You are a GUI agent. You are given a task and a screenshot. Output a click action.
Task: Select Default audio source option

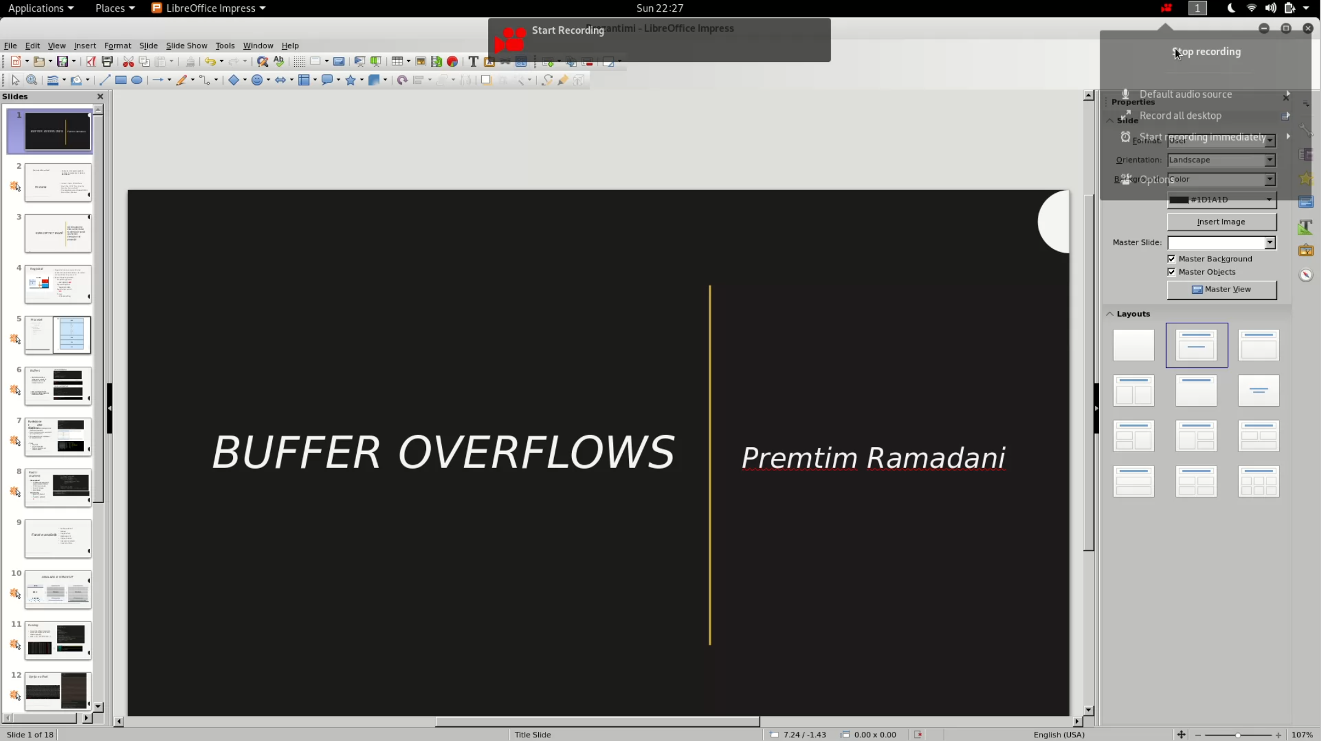click(x=1186, y=93)
